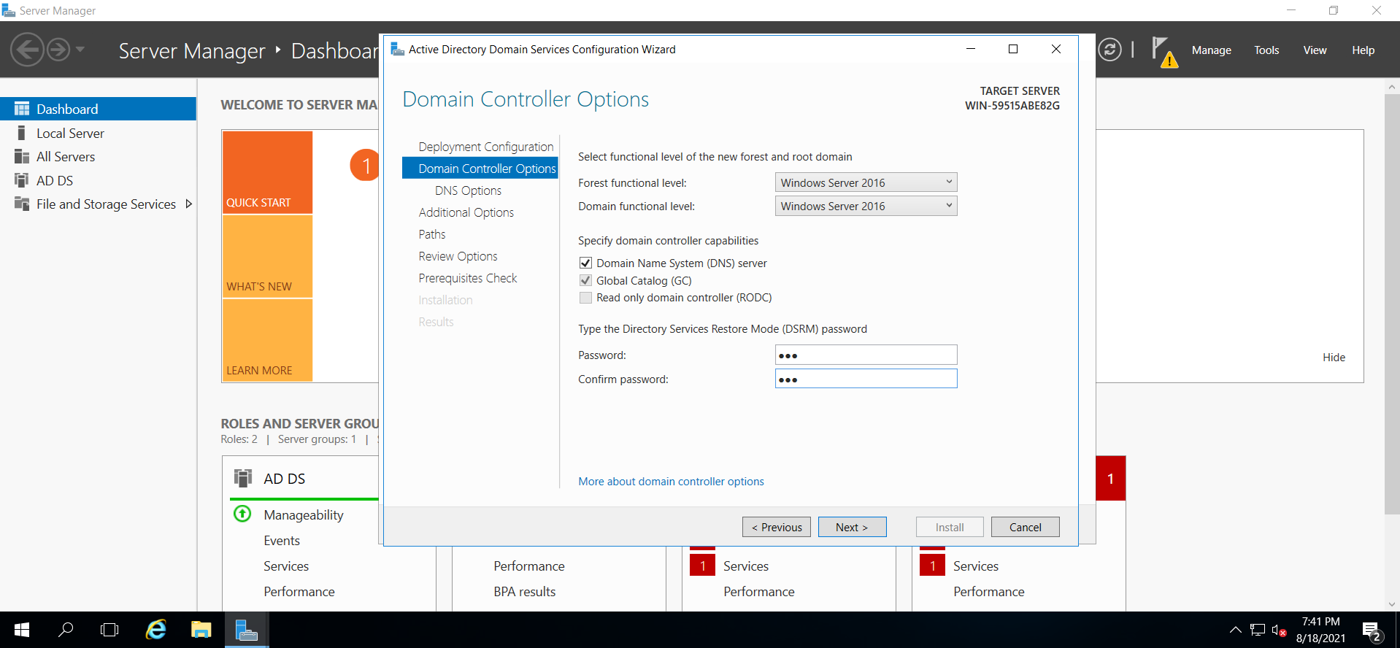Click the Confirm password field

pyautogui.click(x=866, y=379)
